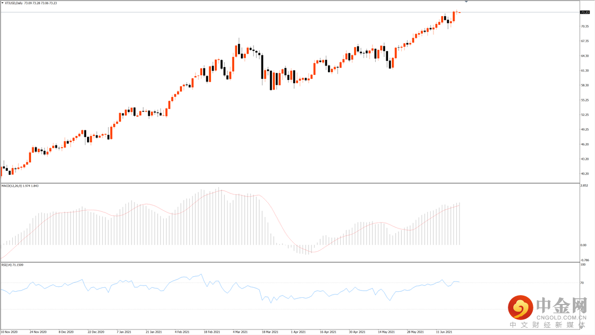This screenshot has height=335, width=595.
Task: Click the MACD 0.00 level label
Action: click(583, 245)
